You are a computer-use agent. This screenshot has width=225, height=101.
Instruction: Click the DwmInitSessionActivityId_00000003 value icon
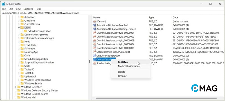94,40
